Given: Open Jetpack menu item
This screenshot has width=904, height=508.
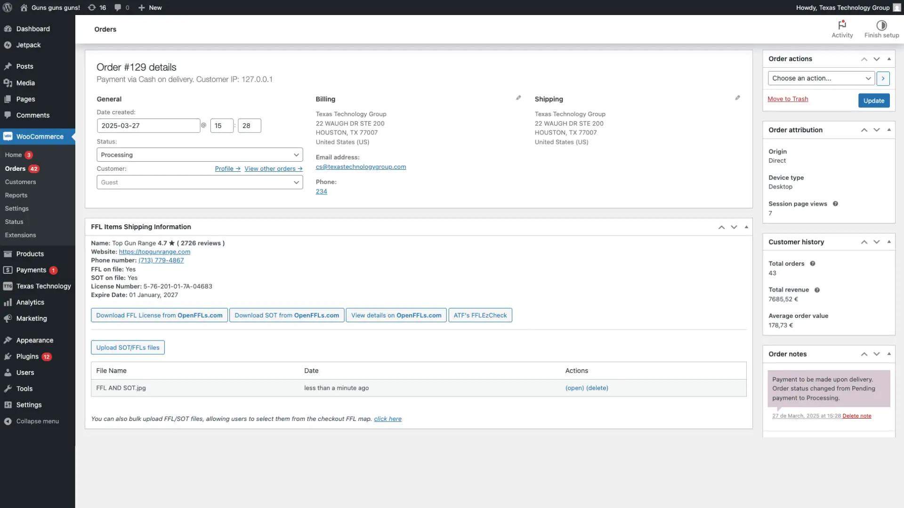Looking at the screenshot, I should point(29,45).
